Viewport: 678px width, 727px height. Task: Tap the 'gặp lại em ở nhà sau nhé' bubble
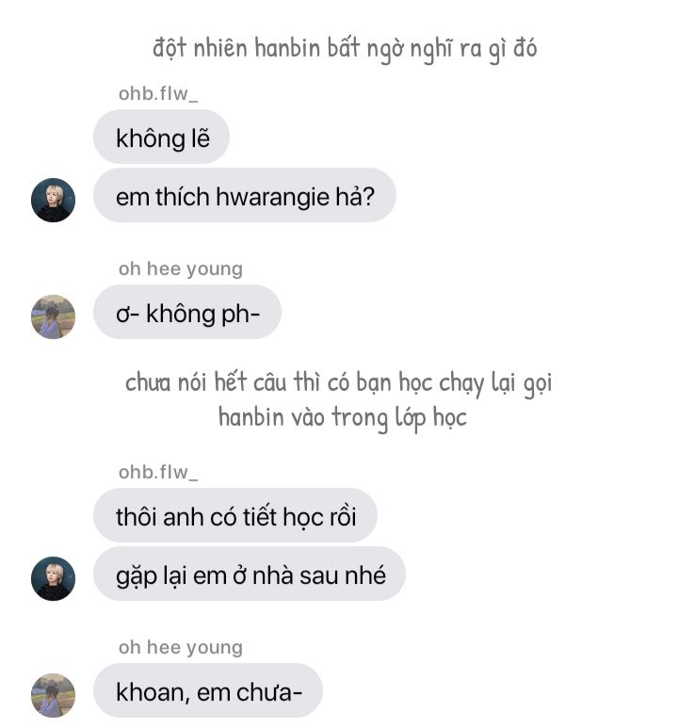[x=250, y=574]
